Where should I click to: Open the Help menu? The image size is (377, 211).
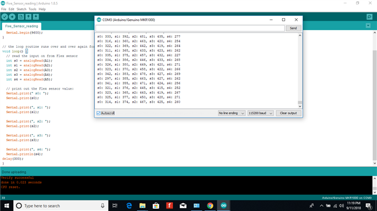click(x=42, y=9)
